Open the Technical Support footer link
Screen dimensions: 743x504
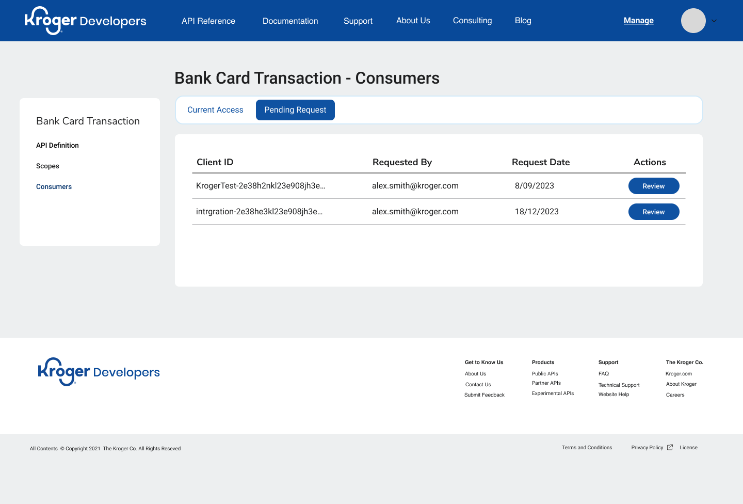click(x=619, y=385)
